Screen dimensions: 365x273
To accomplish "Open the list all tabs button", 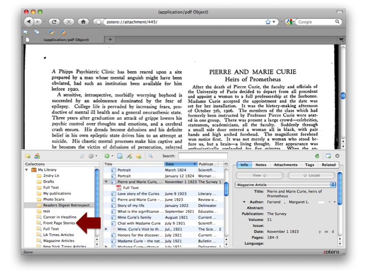I will 341,40.
